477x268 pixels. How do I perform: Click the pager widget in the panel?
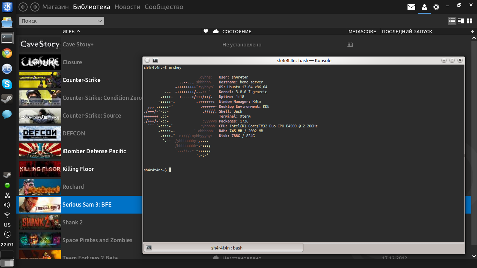click(x=7, y=259)
